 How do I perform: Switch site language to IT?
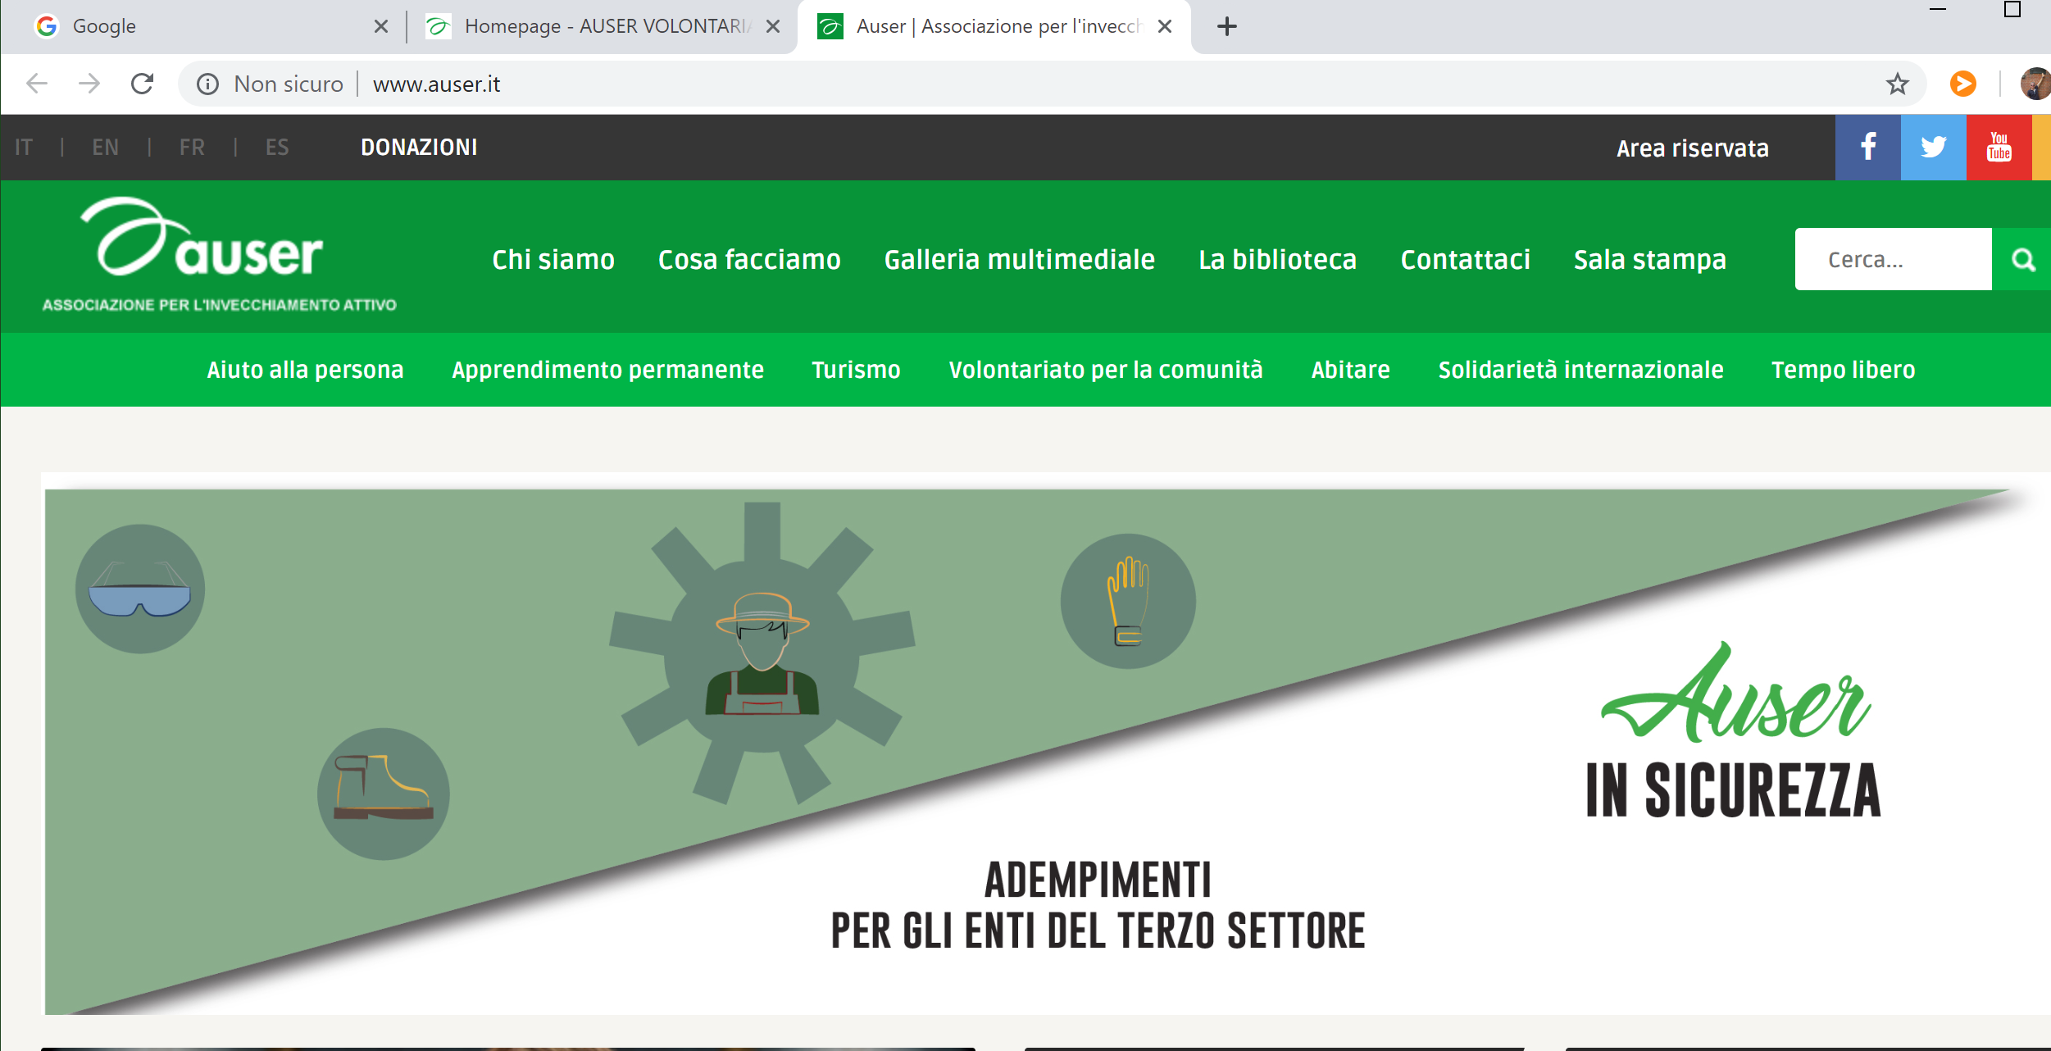(24, 148)
